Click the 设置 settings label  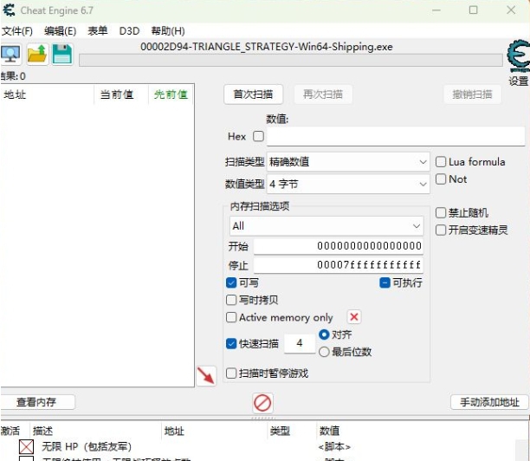pyautogui.click(x=519, y=81)
